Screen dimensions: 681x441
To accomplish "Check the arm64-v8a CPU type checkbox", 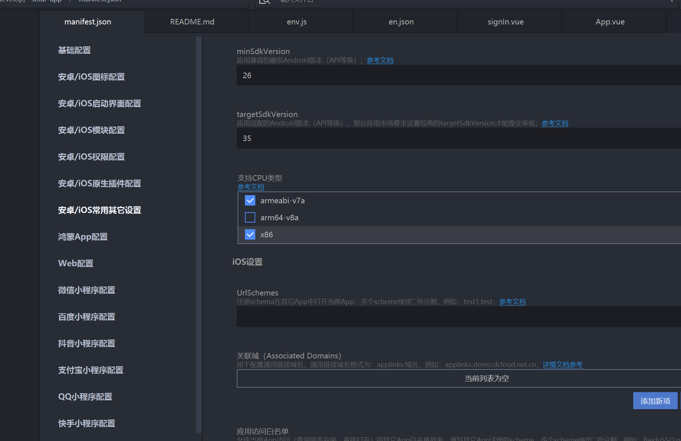I will point(250,217).
